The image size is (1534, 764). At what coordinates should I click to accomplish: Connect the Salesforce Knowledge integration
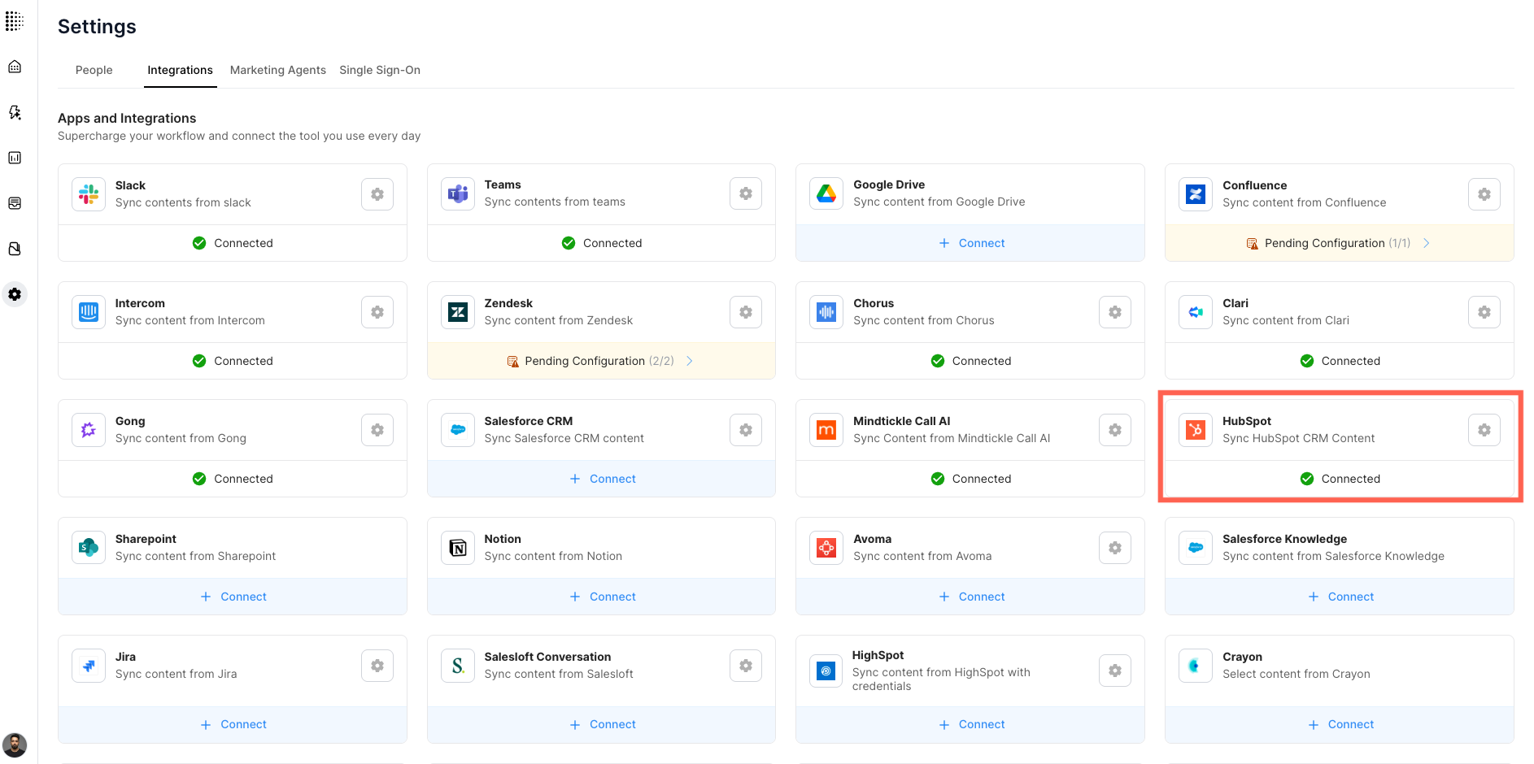(x=1340, y=597)
